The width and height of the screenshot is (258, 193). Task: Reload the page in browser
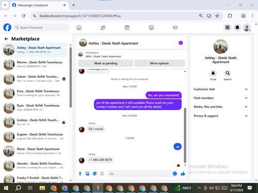24,16
